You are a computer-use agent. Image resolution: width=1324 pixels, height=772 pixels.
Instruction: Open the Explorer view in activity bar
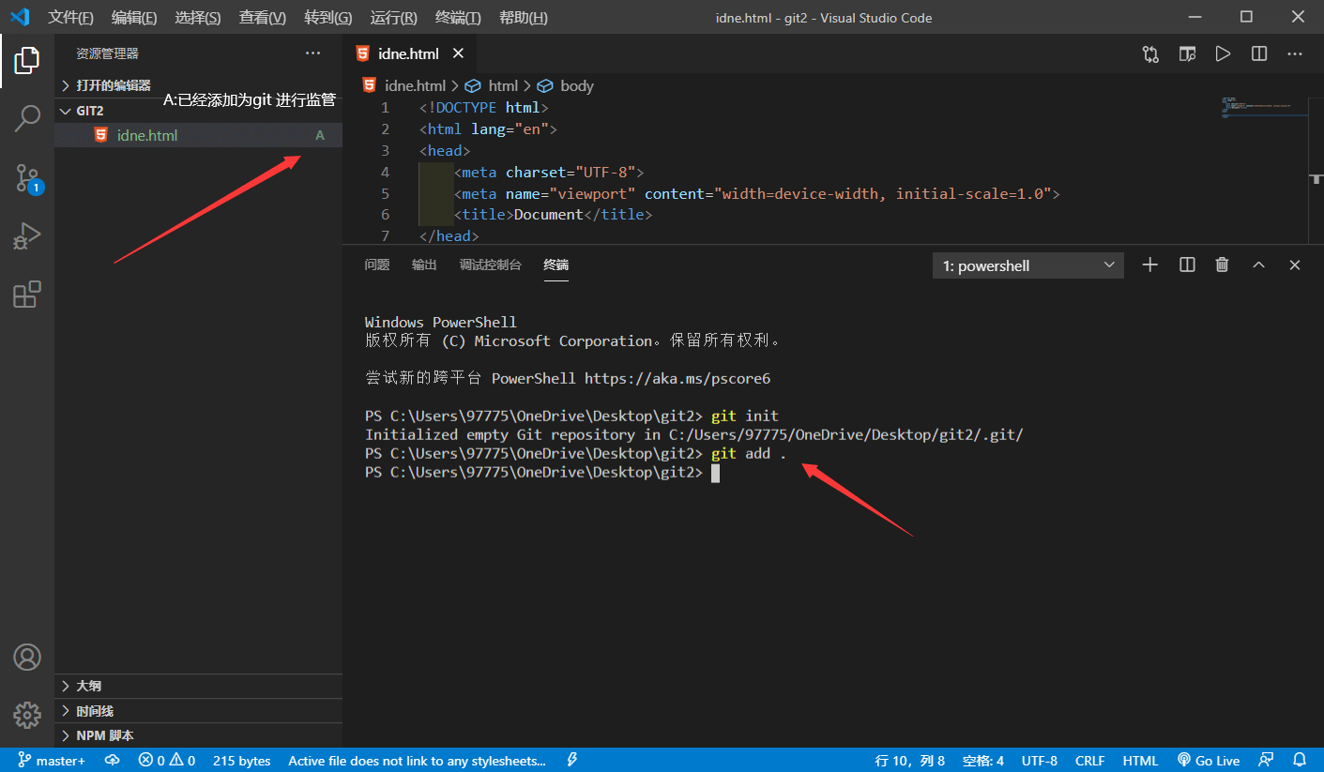coord(27,61)
